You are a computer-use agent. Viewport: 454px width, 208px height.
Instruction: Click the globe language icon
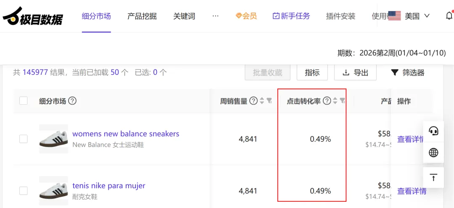tap(433, 153)
